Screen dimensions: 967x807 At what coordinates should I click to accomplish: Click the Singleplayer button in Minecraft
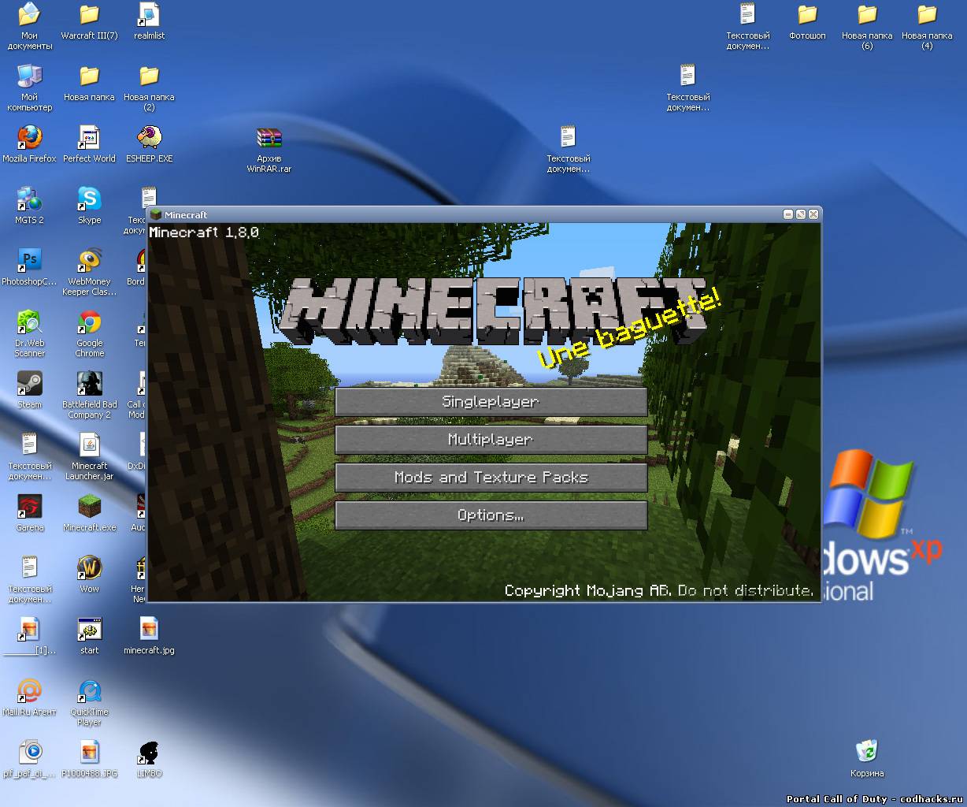[x=491, y=401]
